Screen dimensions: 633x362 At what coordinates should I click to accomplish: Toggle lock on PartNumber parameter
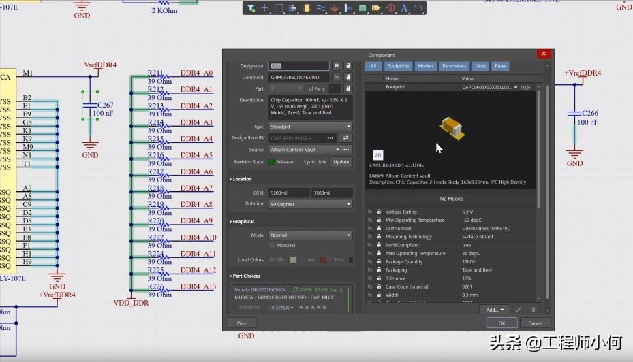point(379,228)
